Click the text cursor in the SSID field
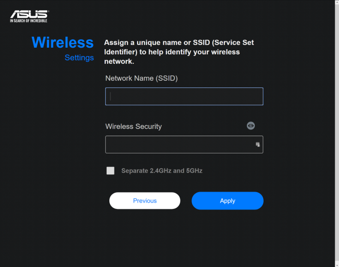The image size is (339, 267). 110,96
